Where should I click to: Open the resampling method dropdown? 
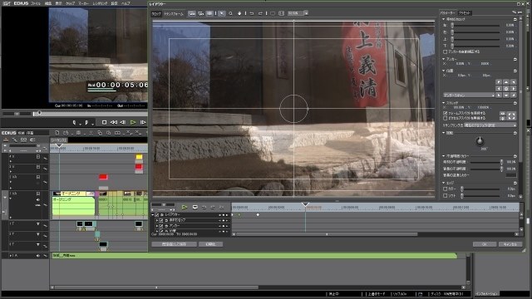tap(490, 125)
